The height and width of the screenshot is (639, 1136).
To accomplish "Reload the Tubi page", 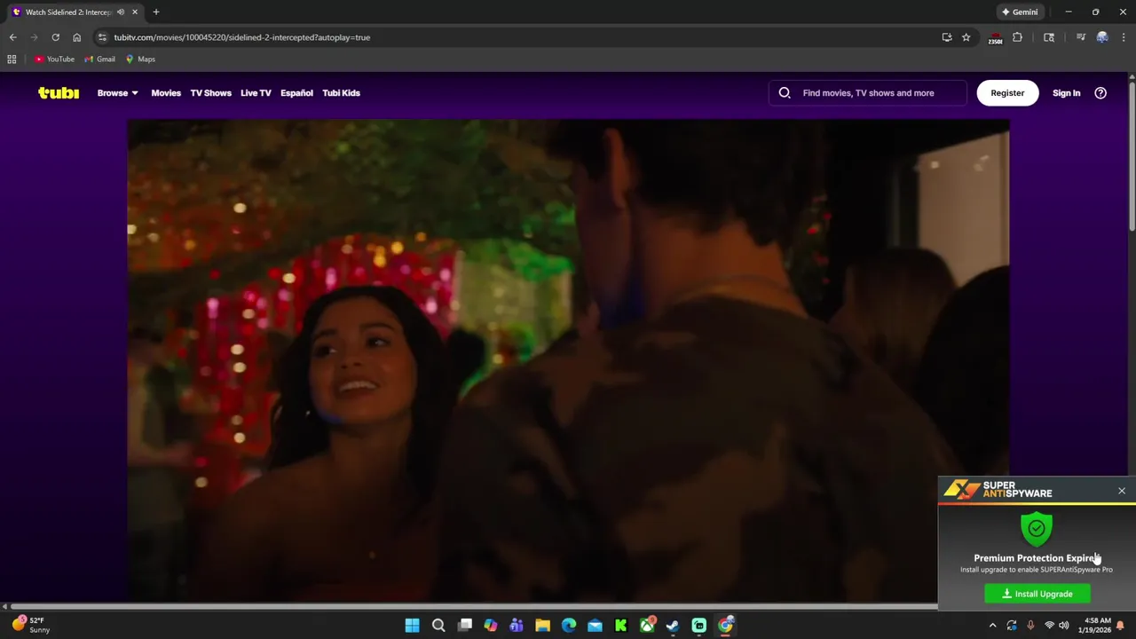I will click(x=55, y=37).
